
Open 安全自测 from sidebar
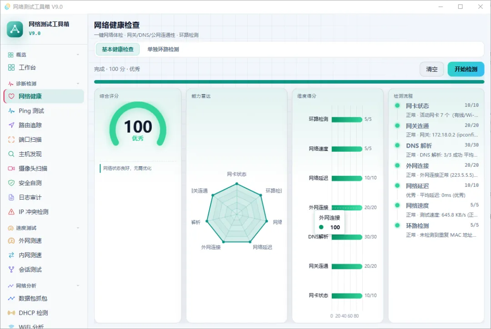point(44,183)
